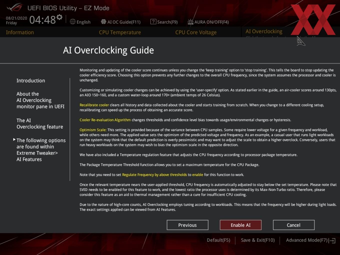Viewport: 340px width, 255px height.
Task: Load defaults with Default(F5)
Action: [218, 240]
